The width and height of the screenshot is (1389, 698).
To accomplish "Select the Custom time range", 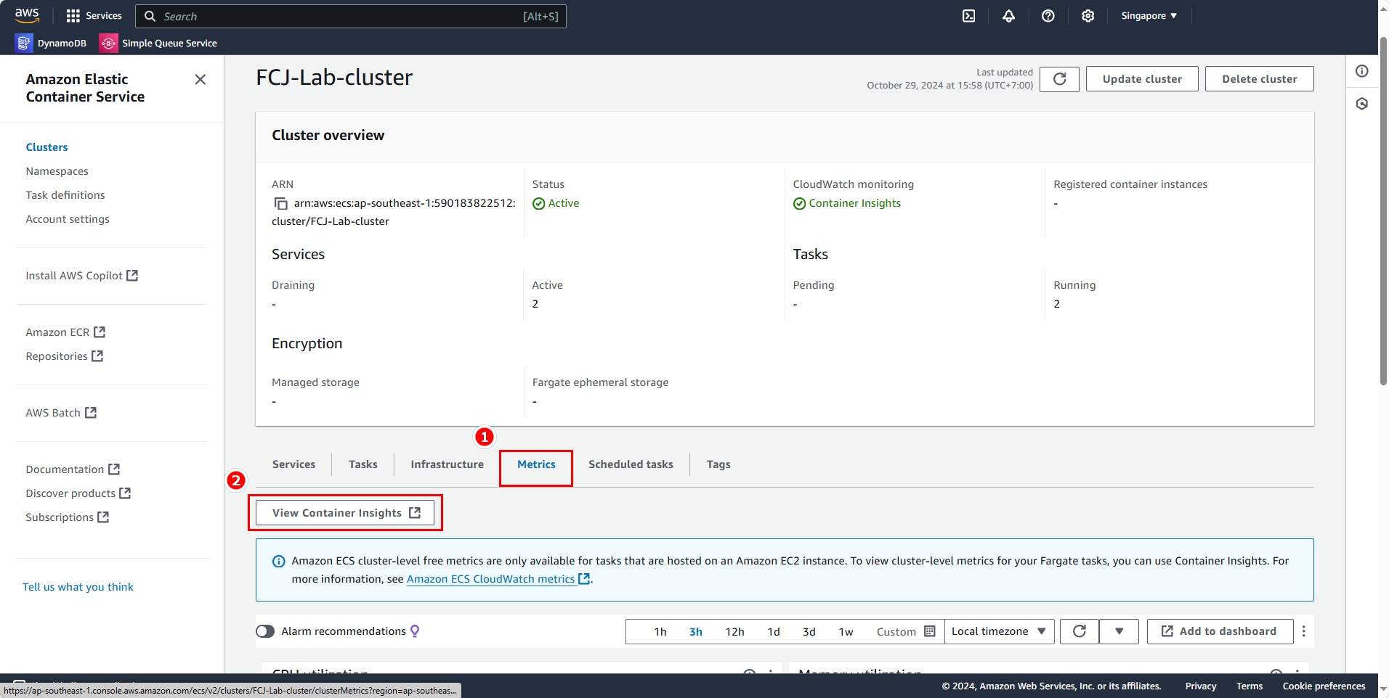I will pyautogui.click(x=896, y=632).
